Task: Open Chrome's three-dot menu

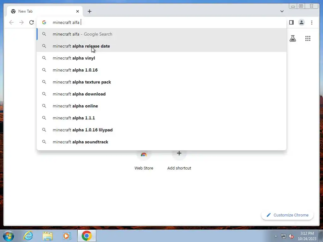Action: [312, 22]
